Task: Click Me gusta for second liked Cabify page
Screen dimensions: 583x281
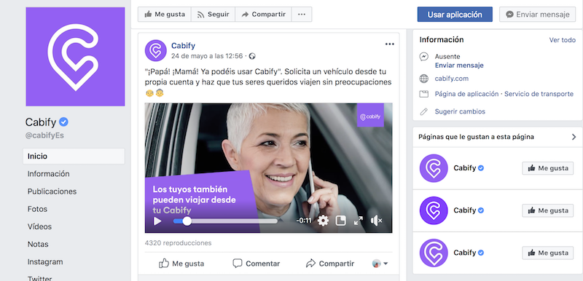Action: point(548,210)
